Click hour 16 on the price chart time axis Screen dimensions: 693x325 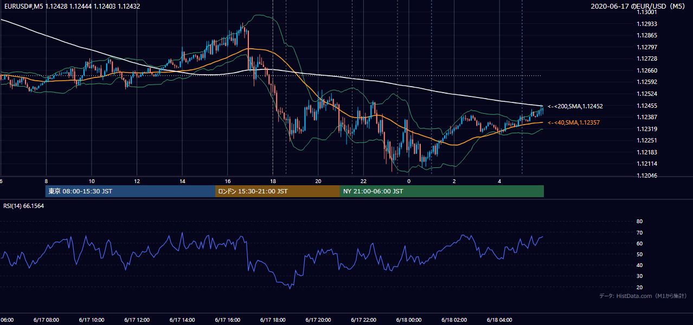click(228, 181)
